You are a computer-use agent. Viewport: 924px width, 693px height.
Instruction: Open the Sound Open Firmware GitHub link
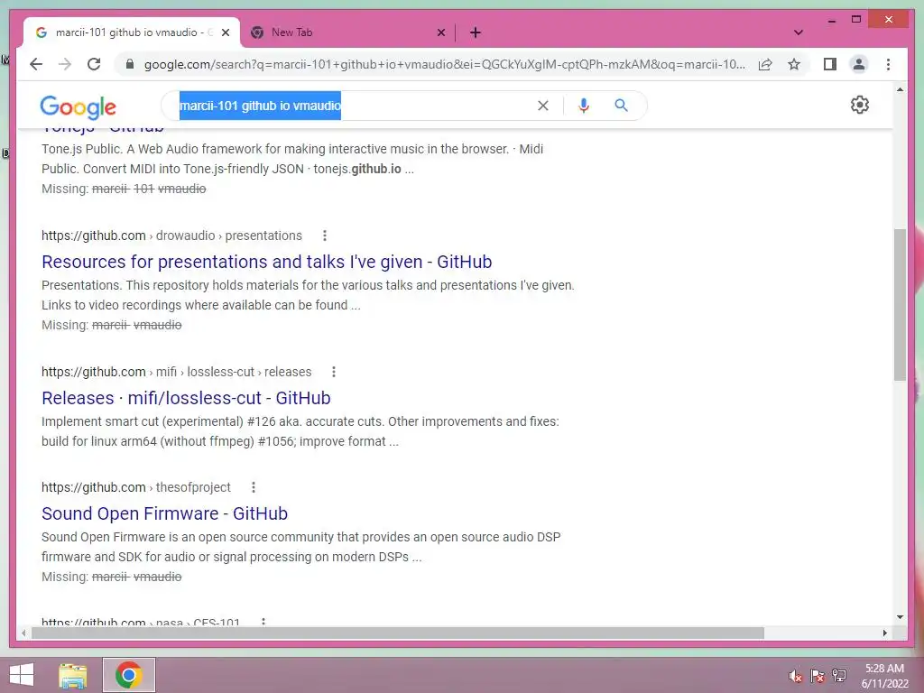coord(164,513)
